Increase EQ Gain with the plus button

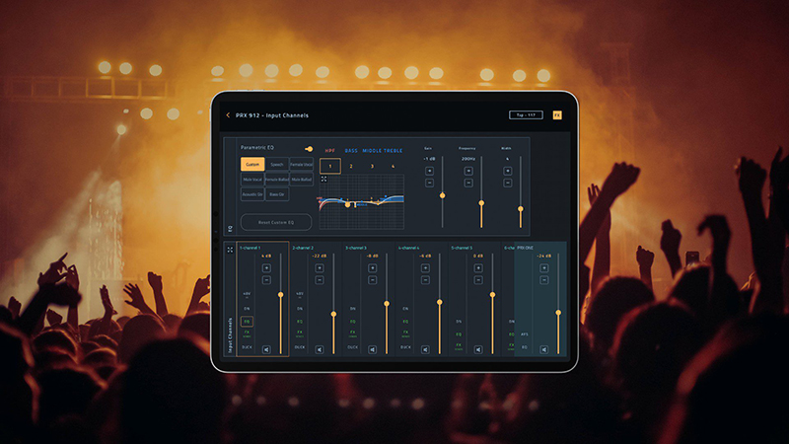[x=429, y=171]
